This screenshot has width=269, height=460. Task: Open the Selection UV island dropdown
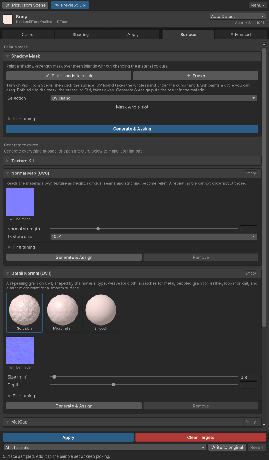tap(154, 98)
